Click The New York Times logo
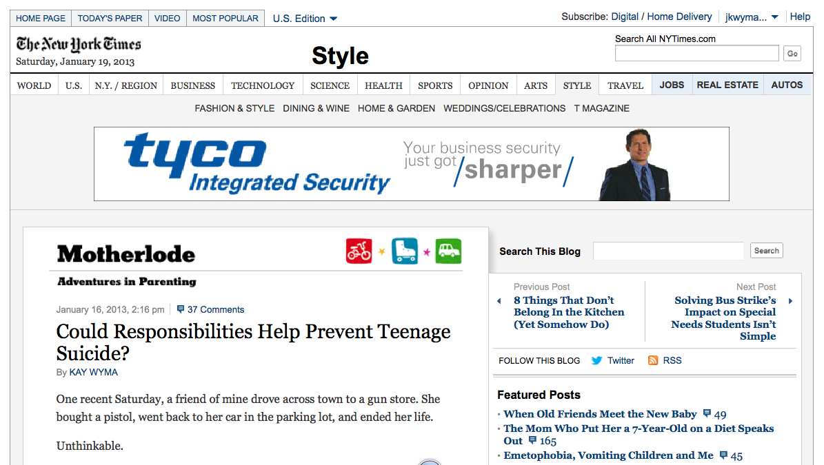Screen dimensions: 824x465 [79, 44]
